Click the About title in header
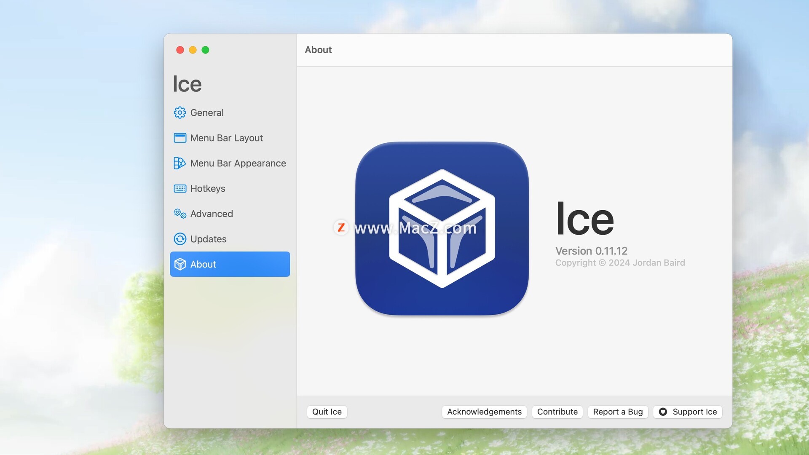This screenshot has width=809, height=455. [x=318, y=50]
